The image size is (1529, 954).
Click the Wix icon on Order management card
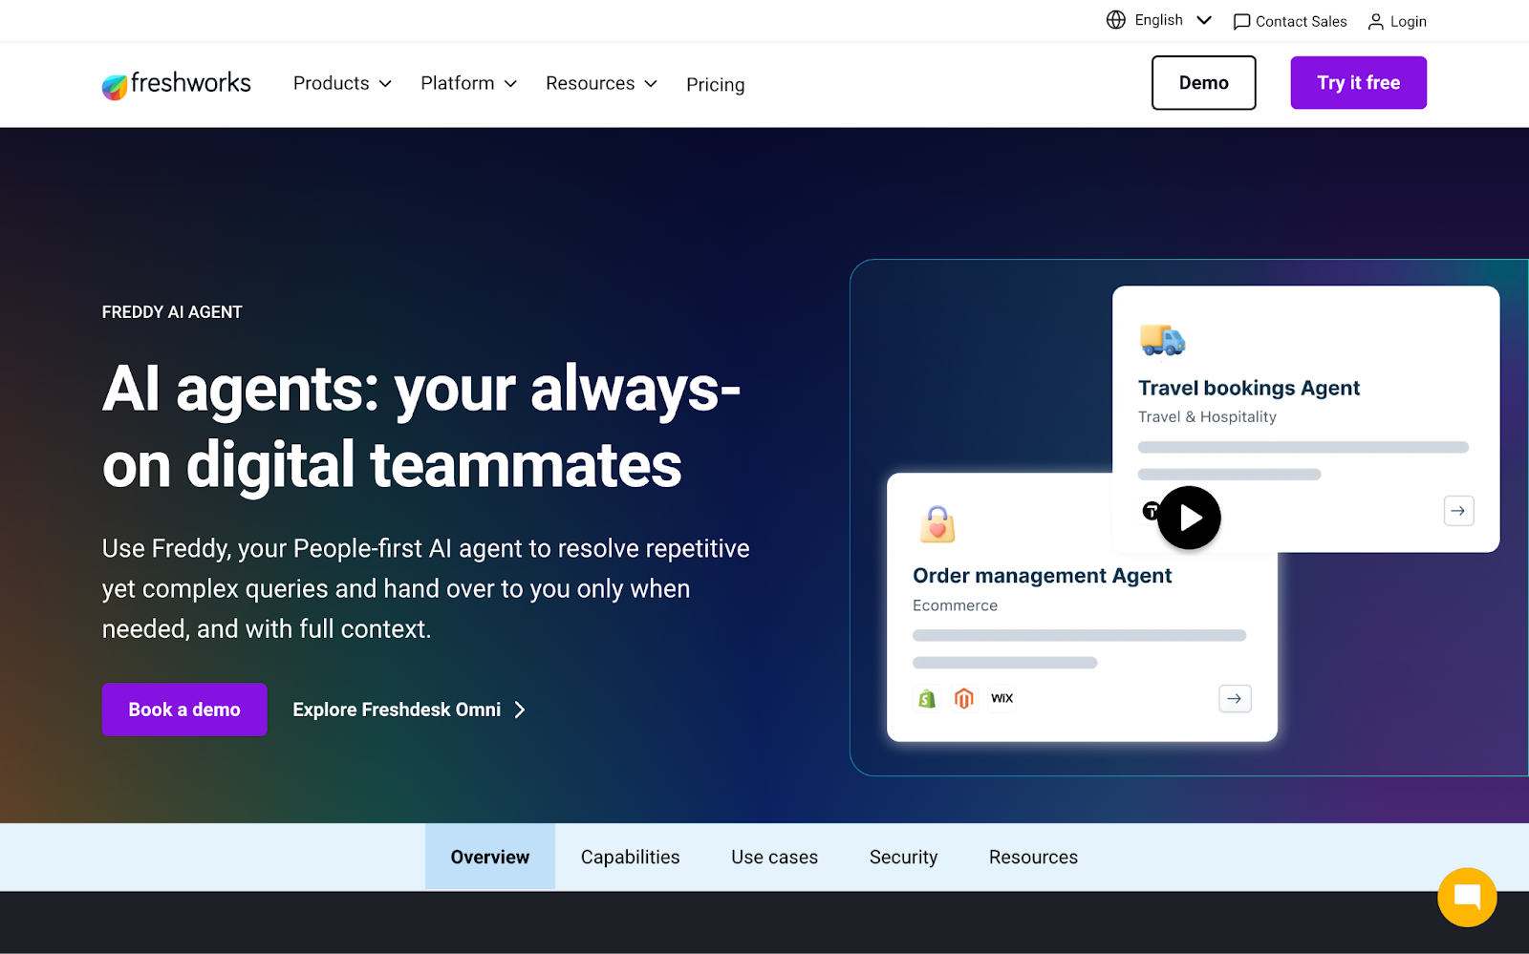point(1001,698)
